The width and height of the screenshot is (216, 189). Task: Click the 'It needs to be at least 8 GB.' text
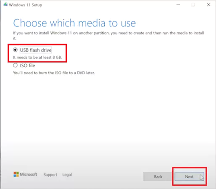(37, 58)
